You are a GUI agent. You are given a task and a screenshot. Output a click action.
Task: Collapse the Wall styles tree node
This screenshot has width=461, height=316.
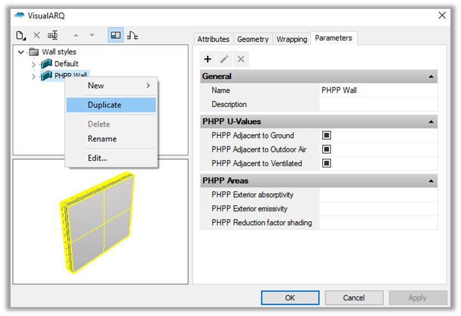point(21,52)
